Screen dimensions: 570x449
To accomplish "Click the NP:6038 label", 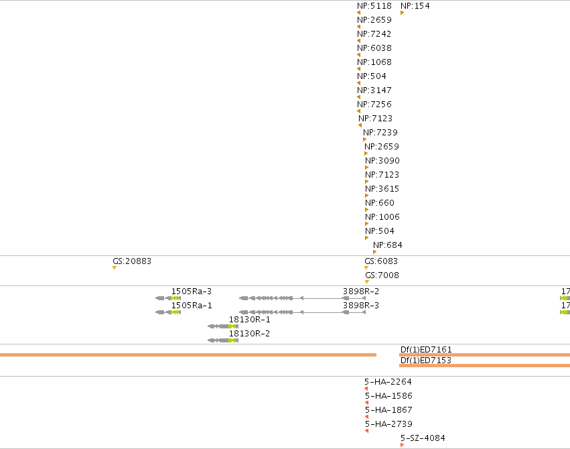I will 374,48.
